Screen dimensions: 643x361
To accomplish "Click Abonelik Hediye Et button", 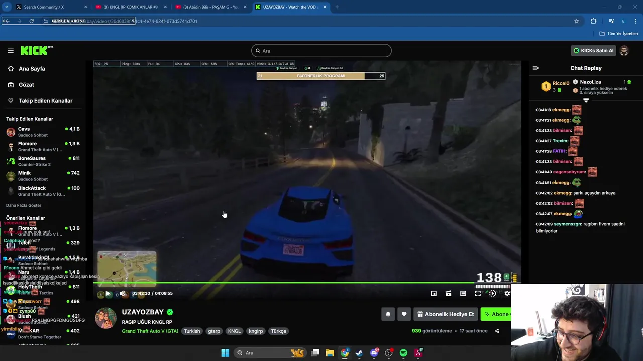I will coord(446,314).
